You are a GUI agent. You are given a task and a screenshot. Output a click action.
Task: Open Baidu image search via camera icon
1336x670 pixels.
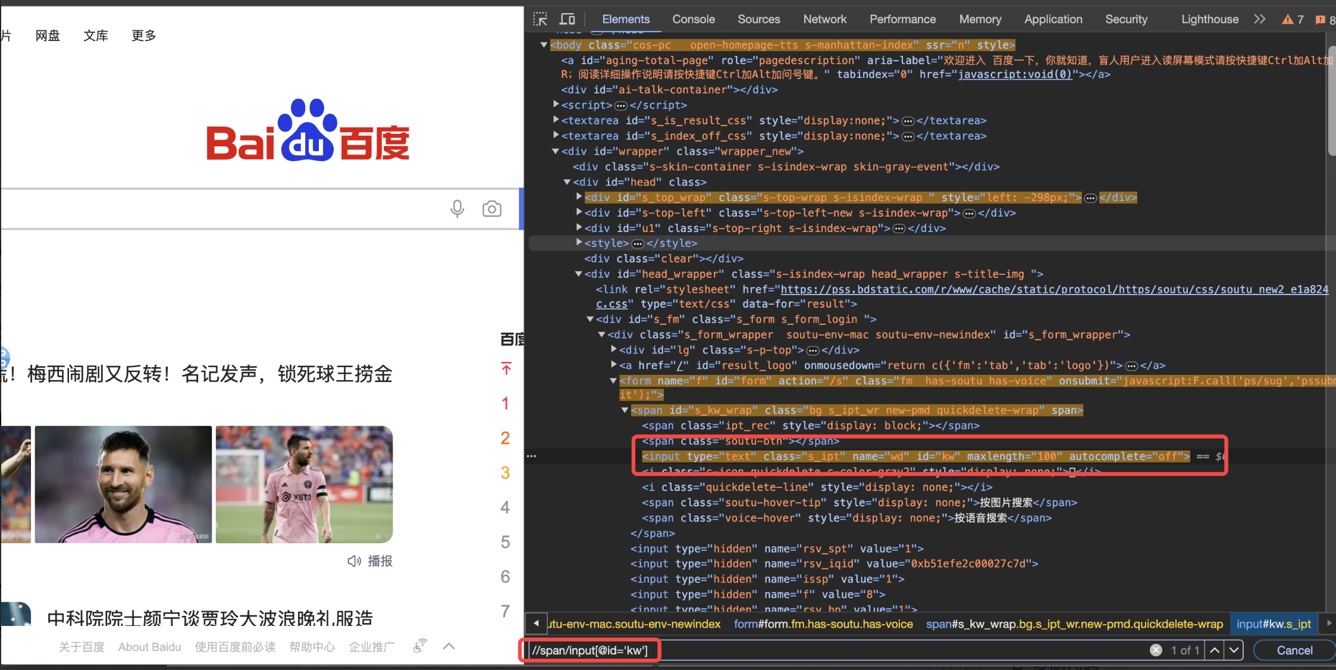click(492, 209)
